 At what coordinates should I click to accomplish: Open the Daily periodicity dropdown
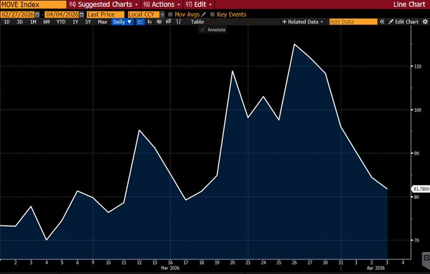tap(122, 22)
